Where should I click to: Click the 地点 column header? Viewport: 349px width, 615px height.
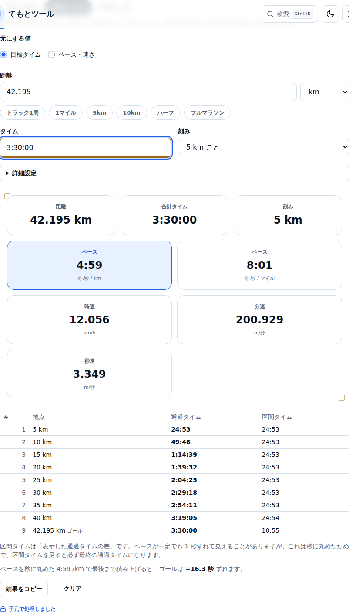[x=39, y=417]
